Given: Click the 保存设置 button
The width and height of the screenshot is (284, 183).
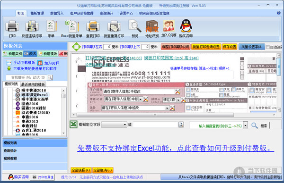Looking at the screenshot, I should click(230, 47).
